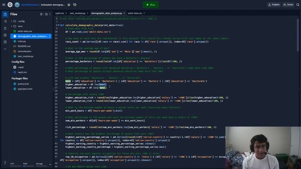
Task: Click the new folder icon in Files header
Action: 46,14
